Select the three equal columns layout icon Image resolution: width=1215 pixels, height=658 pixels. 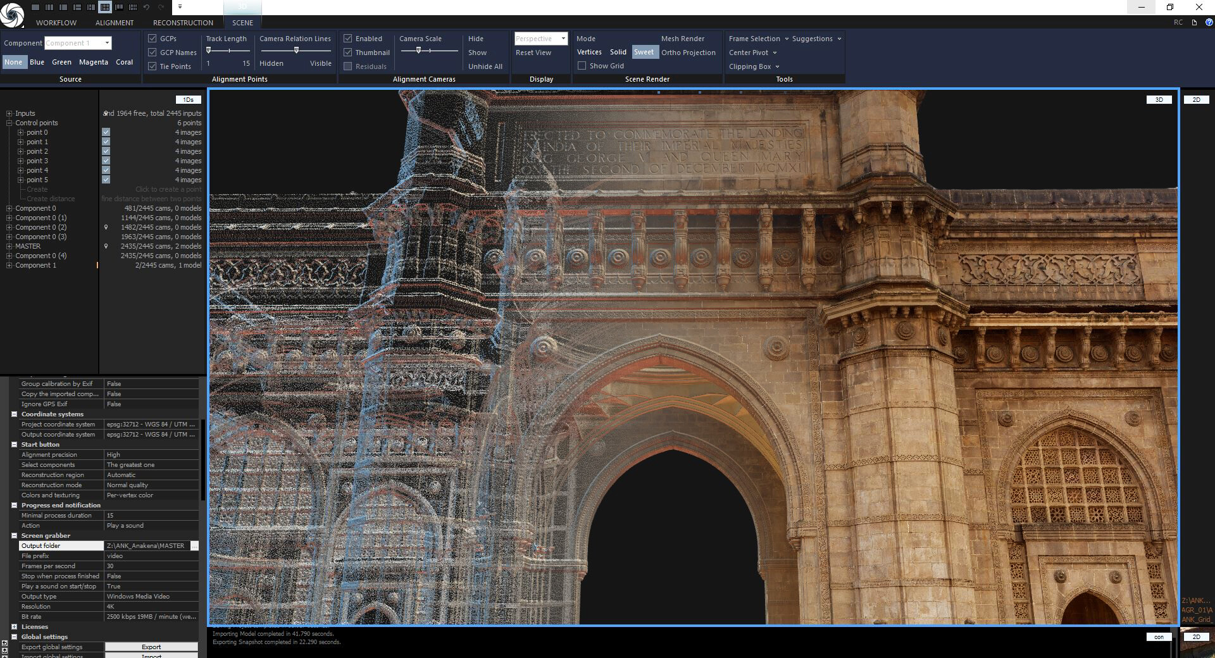[49, 7]
